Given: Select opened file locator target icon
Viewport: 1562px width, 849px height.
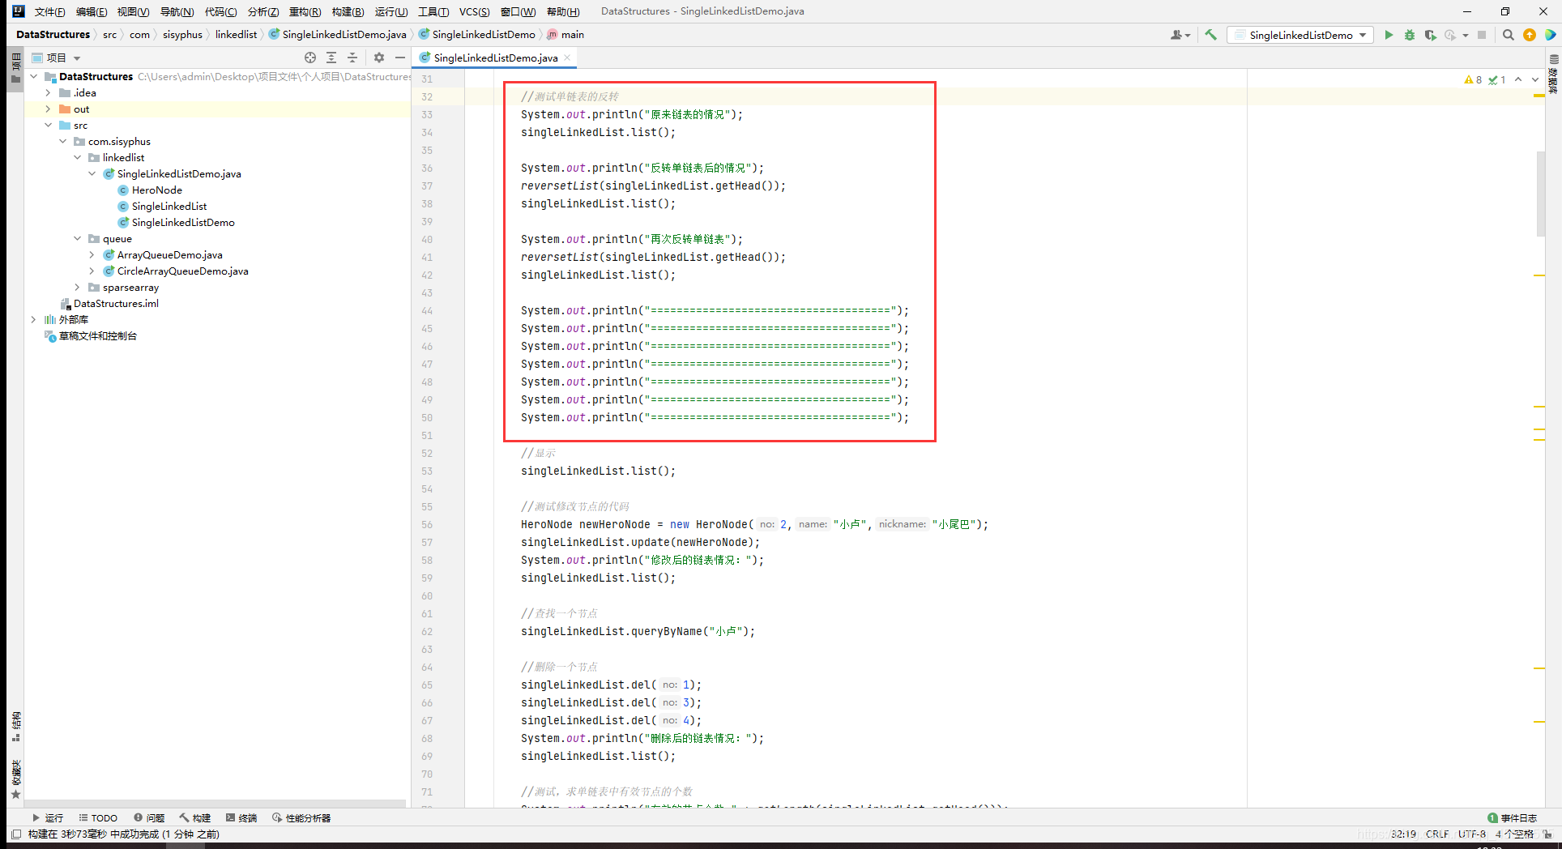Looking at the screenshot, I should pyautogui.click(x=310, y=58).
